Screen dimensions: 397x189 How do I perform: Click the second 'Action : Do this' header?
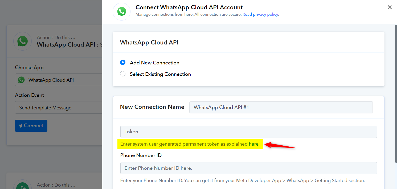click(x=56, y=185)
